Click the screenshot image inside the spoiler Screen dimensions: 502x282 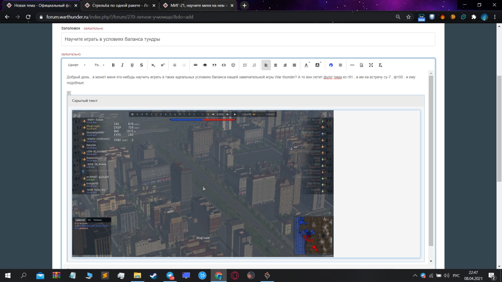click(x=203, y=183)
